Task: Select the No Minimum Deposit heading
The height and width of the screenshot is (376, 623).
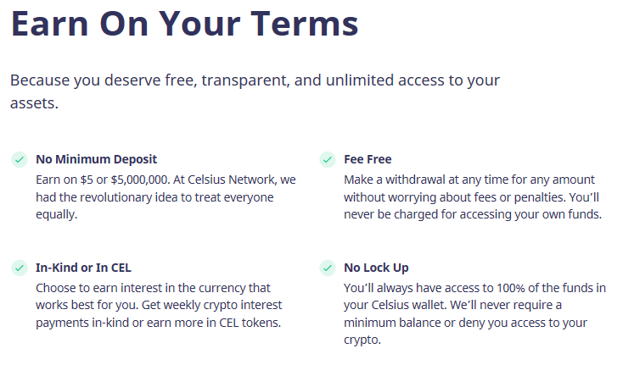Action: click(x=96, y=159)
